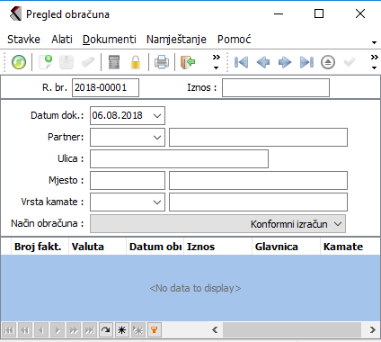Go to next record arrow
The image size is (381, 342).
click(x=285, y=62)
